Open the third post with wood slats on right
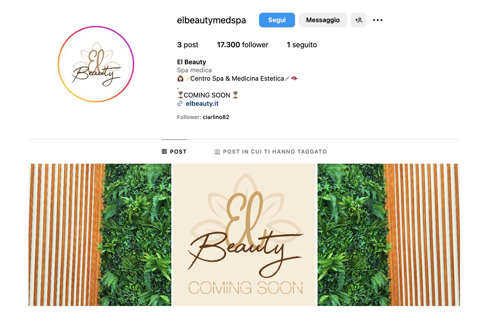 click(x=389, y=235)
